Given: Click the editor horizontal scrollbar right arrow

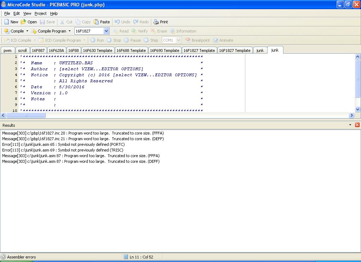Looking at the screenshot, I should [351, 115].
